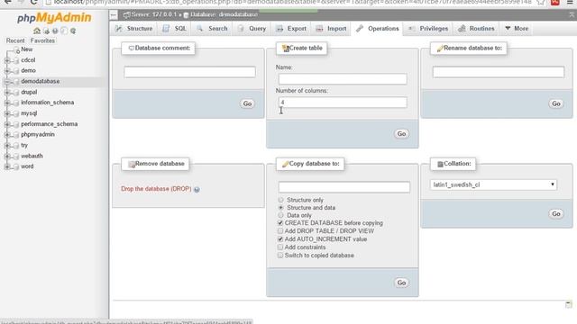This screenshot has height=324, width=577.
Task: Select Data only radio option
Action: [280, 215]
